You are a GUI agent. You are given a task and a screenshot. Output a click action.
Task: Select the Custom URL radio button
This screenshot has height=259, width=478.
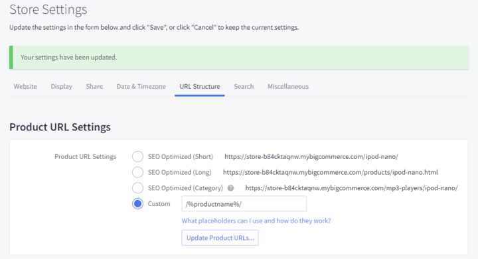[x=137, y=203]
